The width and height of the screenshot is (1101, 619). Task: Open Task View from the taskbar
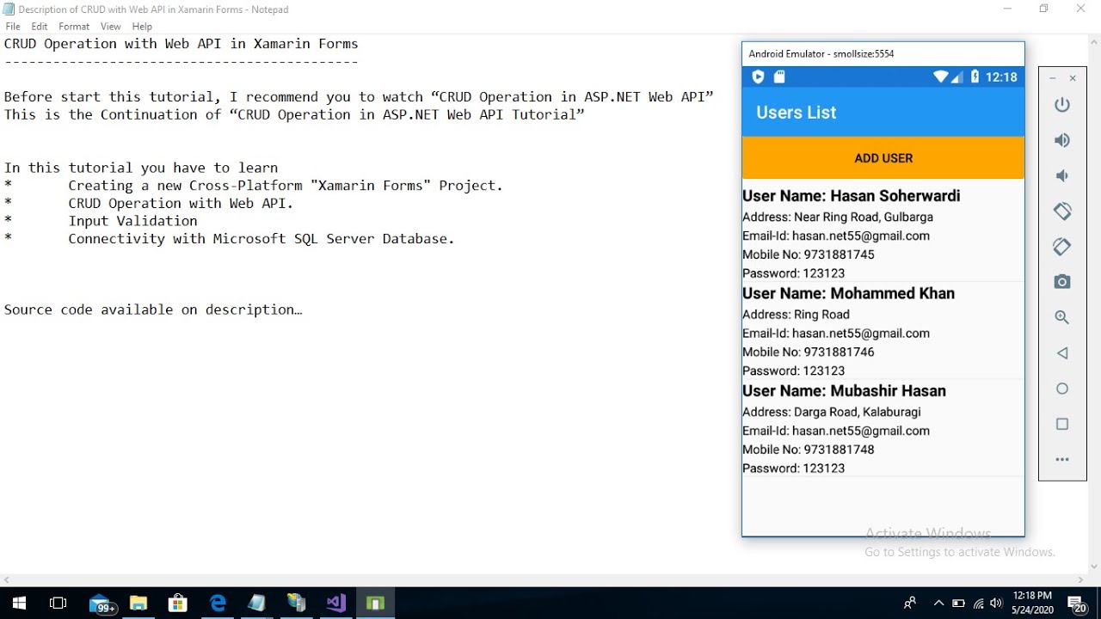58,604
